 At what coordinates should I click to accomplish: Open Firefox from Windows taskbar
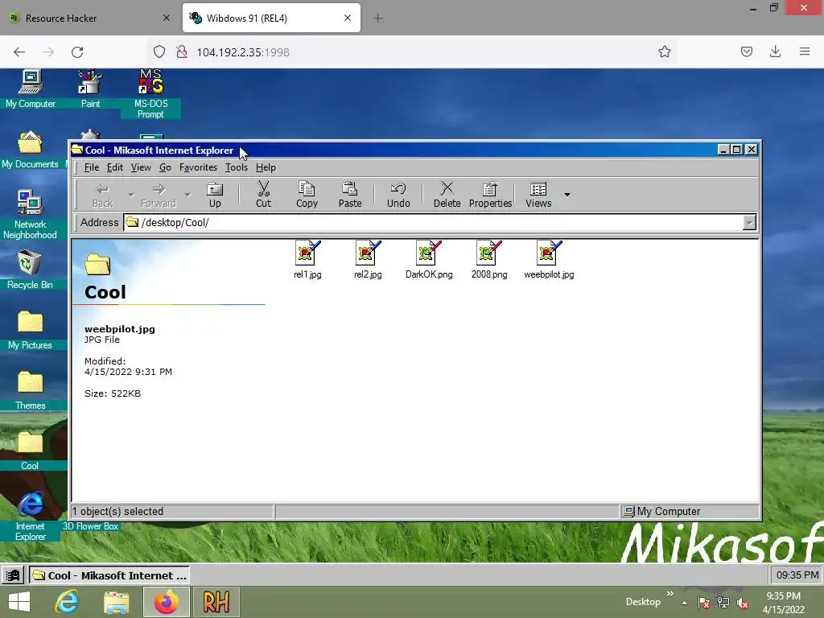(166, 602)
